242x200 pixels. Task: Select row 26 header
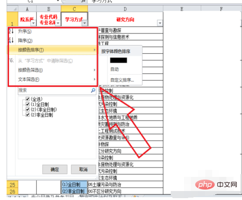[12, 191]
